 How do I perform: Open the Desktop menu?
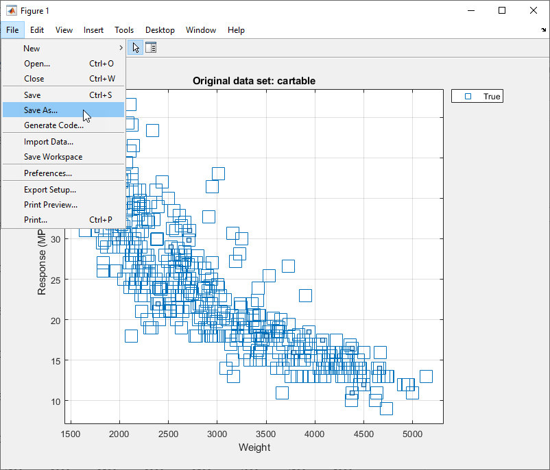click(x=160, y=30)
